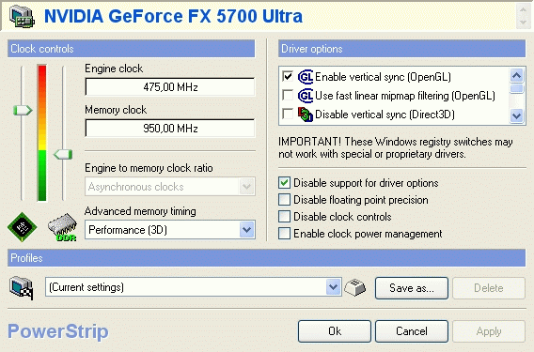Uncheck Enable vertical sync (OpenGL)
Screen dimensions: 534x352
click(288, 77)
